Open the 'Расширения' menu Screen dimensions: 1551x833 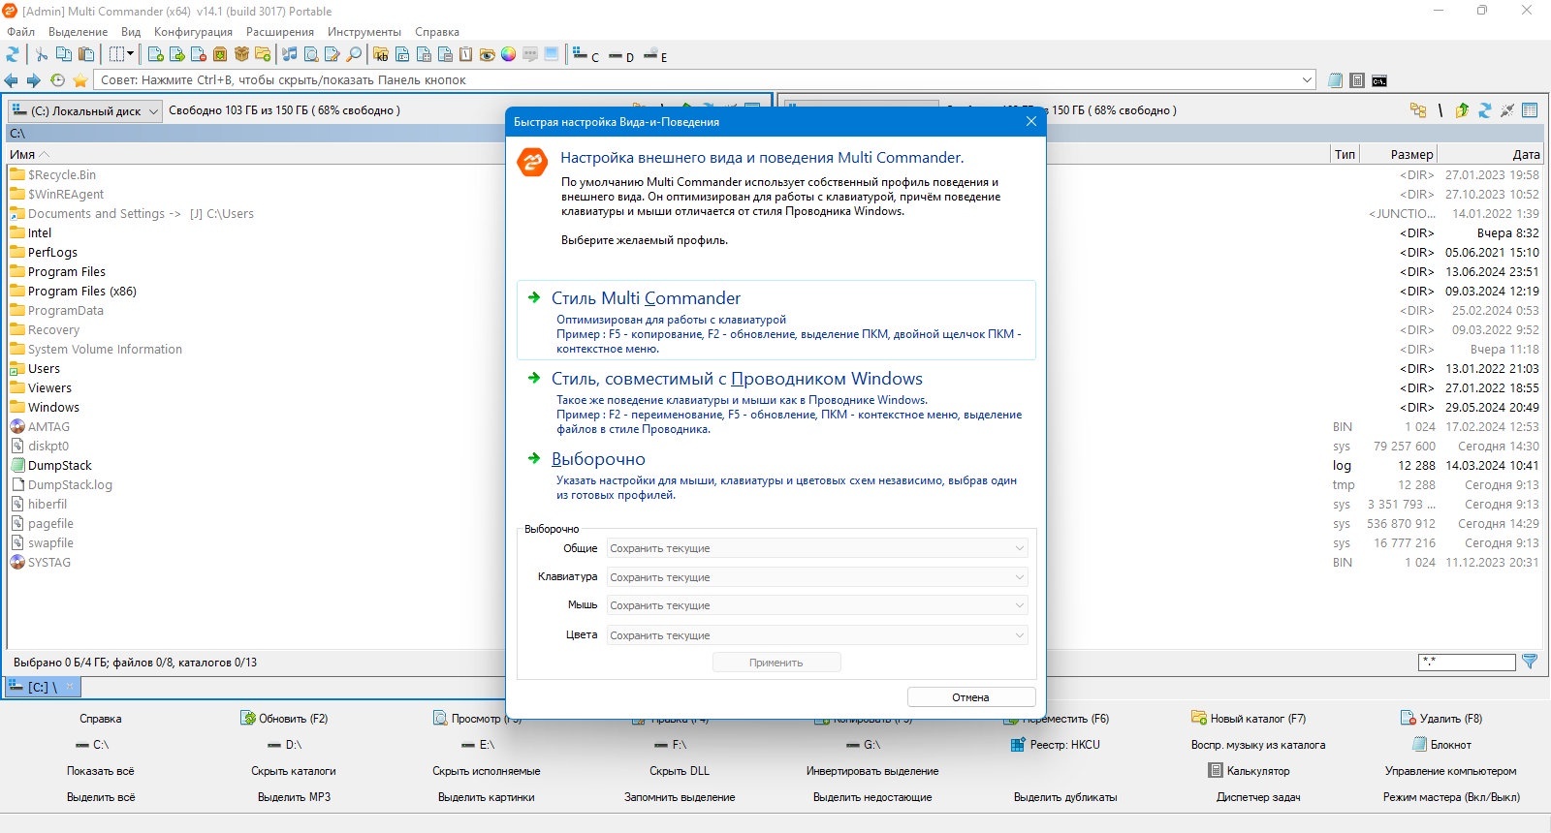click(280, 32)
